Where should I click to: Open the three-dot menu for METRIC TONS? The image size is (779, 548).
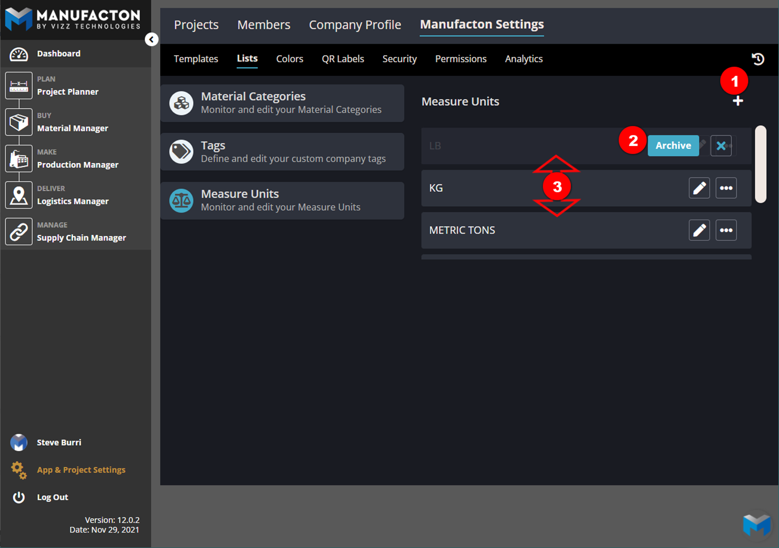(x=726, y=230)
